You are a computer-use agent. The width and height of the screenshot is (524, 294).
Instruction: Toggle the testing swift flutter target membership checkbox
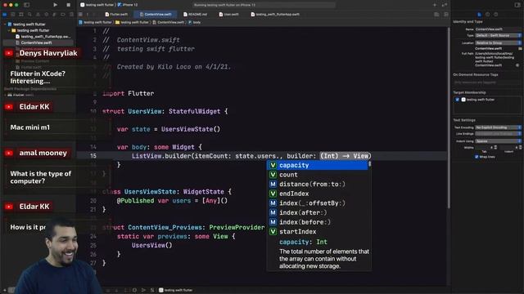(x=457, y=100)
